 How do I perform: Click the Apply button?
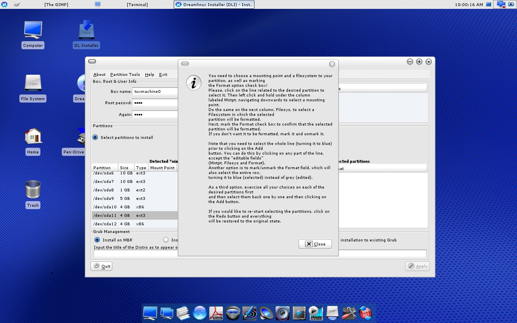417,266
